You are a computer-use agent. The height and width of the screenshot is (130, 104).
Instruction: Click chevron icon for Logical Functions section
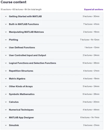click(6, 63)
